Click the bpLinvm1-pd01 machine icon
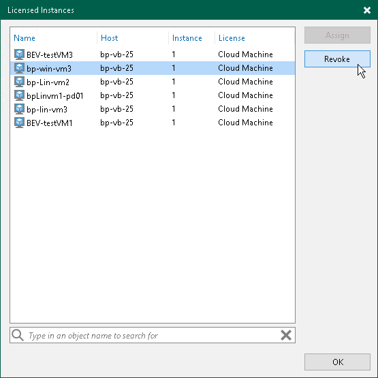 (19, 95)
